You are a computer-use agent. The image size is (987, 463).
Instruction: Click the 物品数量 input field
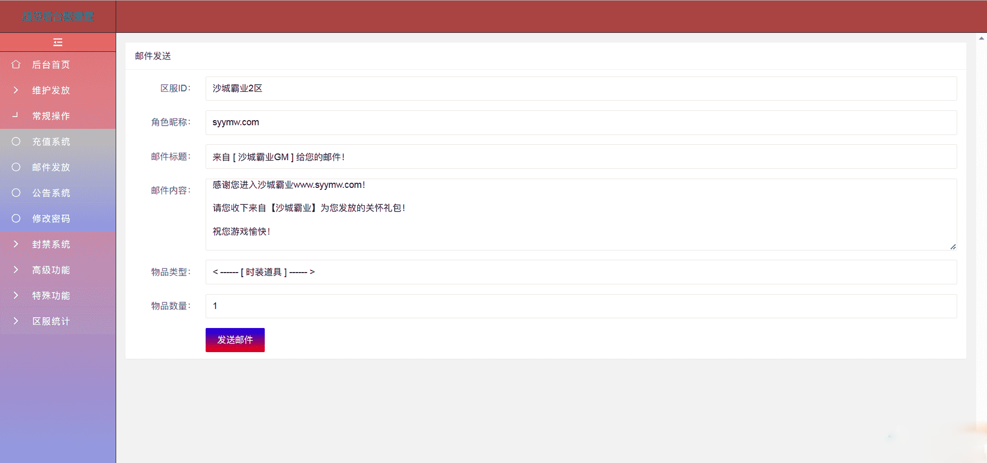581,306
